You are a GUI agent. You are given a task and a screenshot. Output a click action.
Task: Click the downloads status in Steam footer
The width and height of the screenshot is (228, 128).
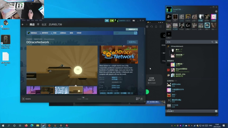(83, 98)
